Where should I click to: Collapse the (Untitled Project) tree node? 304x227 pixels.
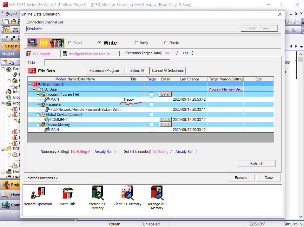click(30, 84)
